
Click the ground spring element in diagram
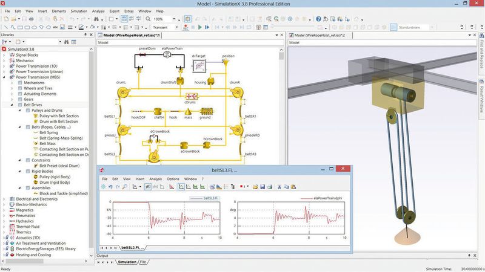pos(206,111)
